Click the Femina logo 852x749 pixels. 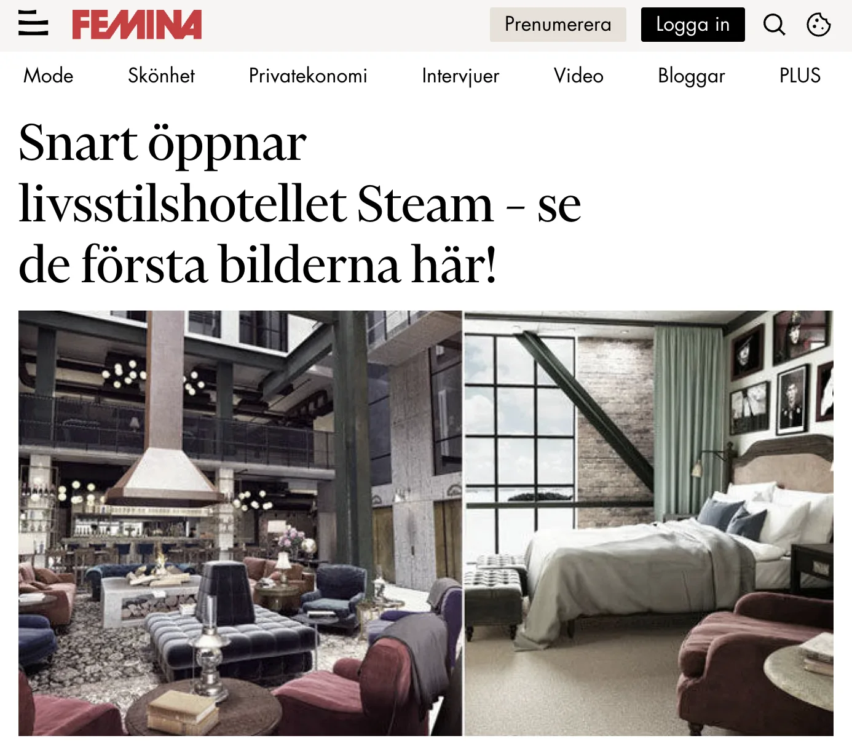point(137,25)
